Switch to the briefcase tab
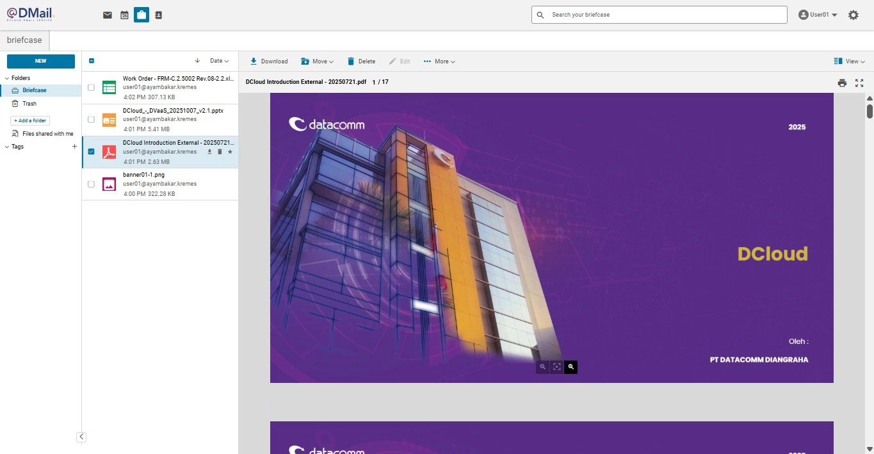874x454 pixels. click(24, 40)
